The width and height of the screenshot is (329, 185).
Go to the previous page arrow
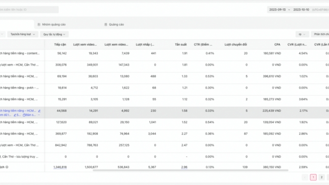pyautogui.click(x=305, y=177)
